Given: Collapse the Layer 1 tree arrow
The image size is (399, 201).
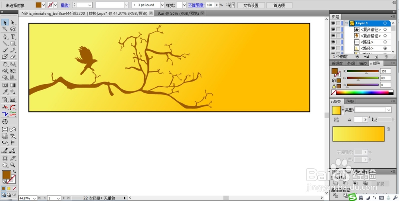Looking at the screenshot, I should coord(346,23).
